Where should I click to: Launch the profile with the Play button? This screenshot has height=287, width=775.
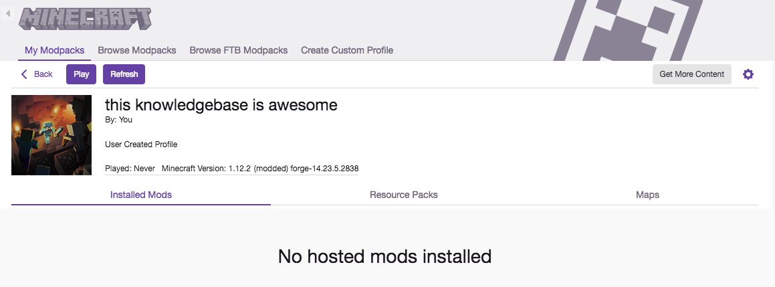[x=81, y=74]
